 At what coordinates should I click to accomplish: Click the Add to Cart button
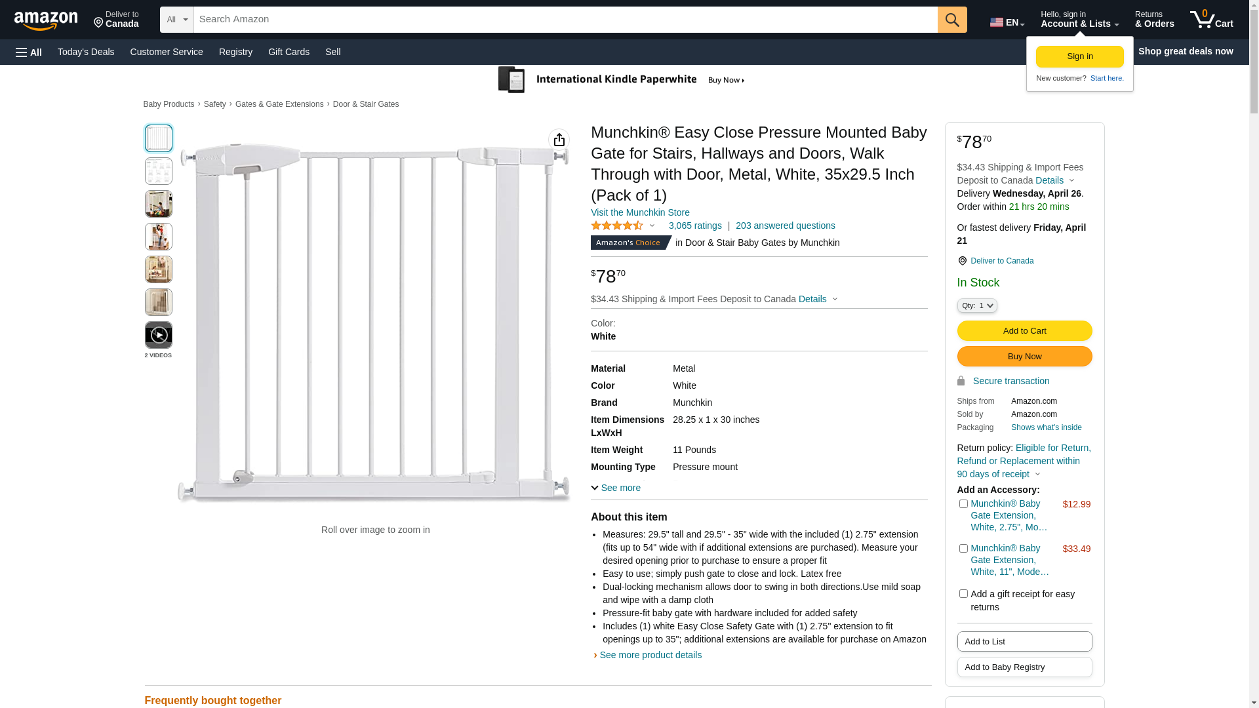(x=1024, y=331)
